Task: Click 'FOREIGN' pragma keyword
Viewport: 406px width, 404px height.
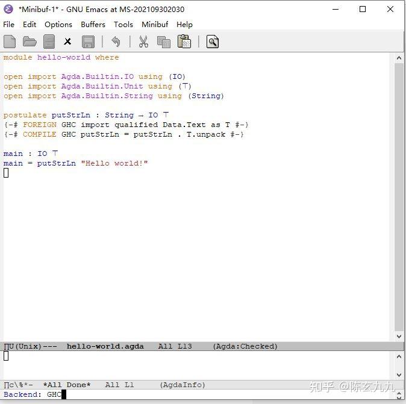Action: 40,125
